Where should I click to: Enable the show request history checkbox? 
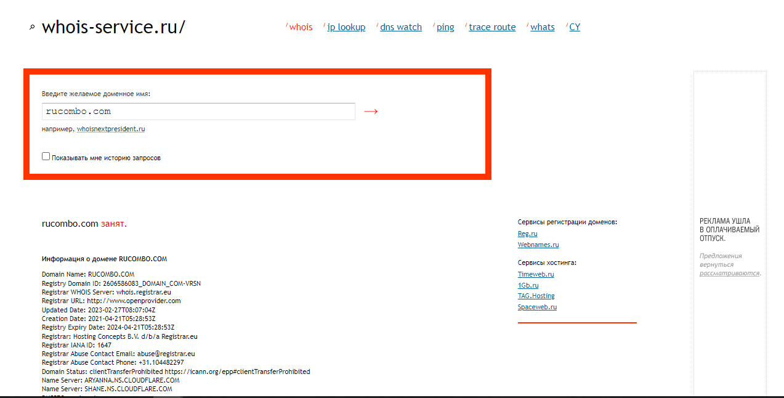tap(46, 156)
